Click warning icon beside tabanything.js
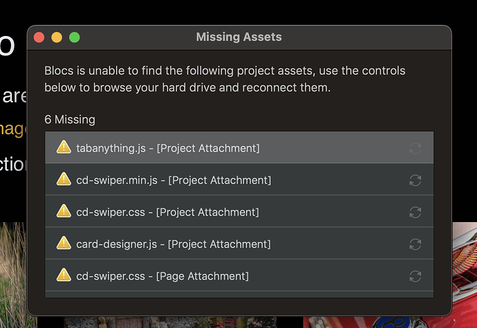Image resolution: width=477 pixels, height=328 pixels. coord(64,147)
